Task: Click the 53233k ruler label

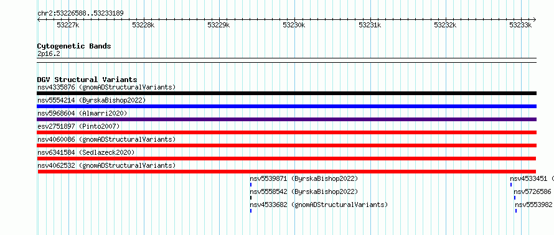Action: point(521,25)
